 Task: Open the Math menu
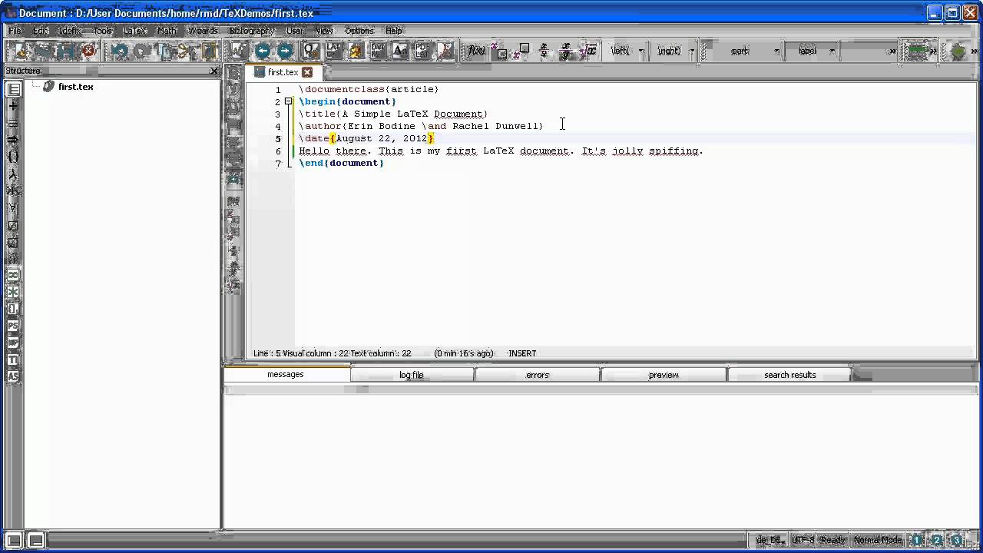(x=167, y=31)
